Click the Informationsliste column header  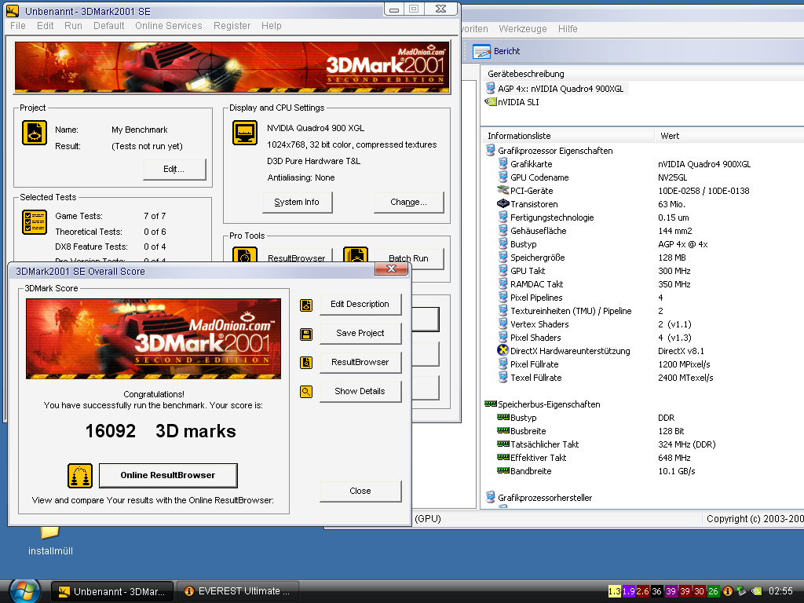click(568, 136)
